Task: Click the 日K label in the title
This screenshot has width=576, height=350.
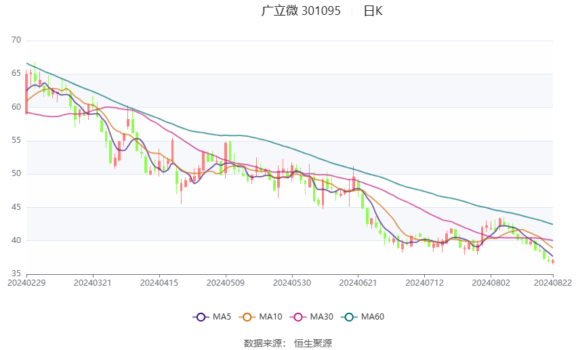Action: tap(373, 11)
